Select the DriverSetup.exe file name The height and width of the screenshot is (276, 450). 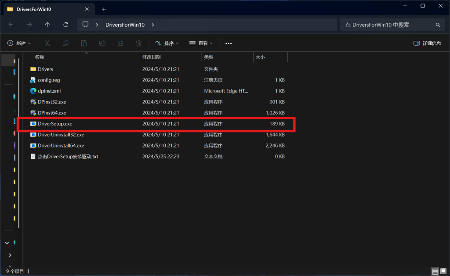pyautogui.click(x=55, y=124)
